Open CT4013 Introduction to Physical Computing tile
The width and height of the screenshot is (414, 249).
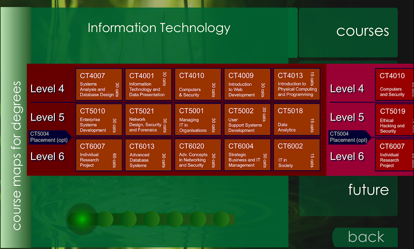(297, 84)
